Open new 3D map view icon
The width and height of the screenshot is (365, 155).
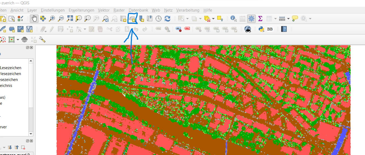coord(132,19)
